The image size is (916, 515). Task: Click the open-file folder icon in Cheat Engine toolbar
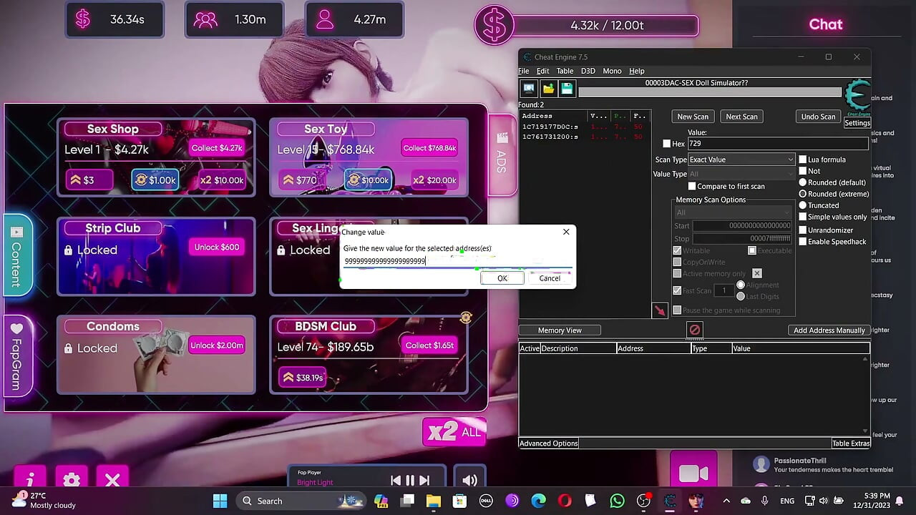coord(548,88)
